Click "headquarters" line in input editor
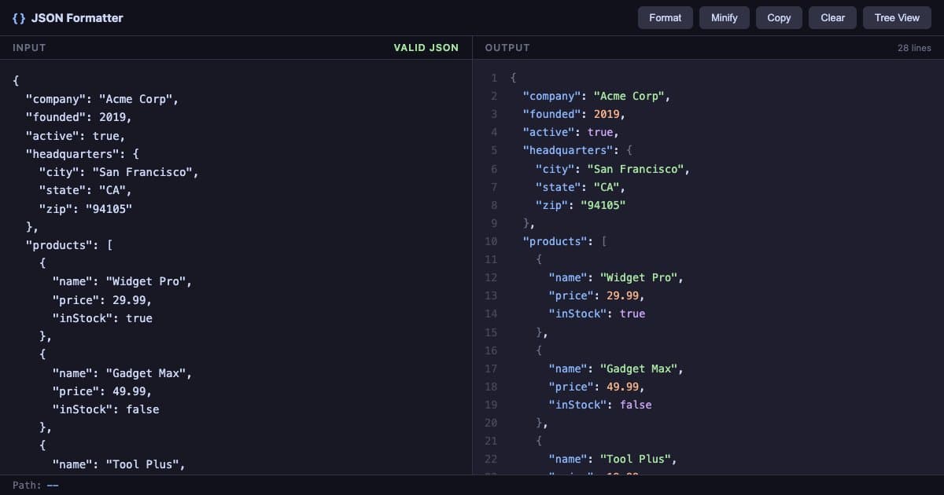Screen dimensions: 944x495 click(x=83, y=154)
